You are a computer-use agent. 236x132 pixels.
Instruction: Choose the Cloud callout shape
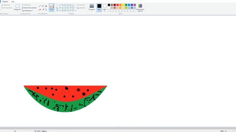[73, 10]
